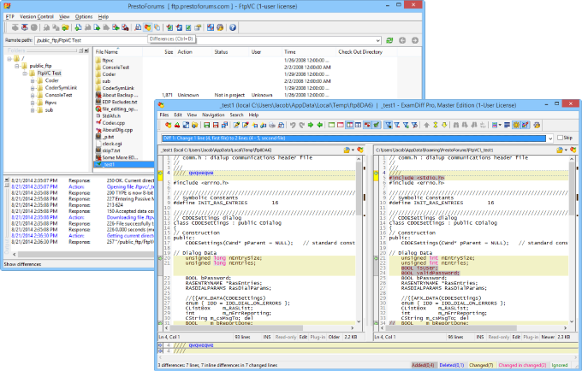This screenshot has height=371, width=582.
Task: Go back with the left arrow beside Remote path
Action: tap(402, 40)
